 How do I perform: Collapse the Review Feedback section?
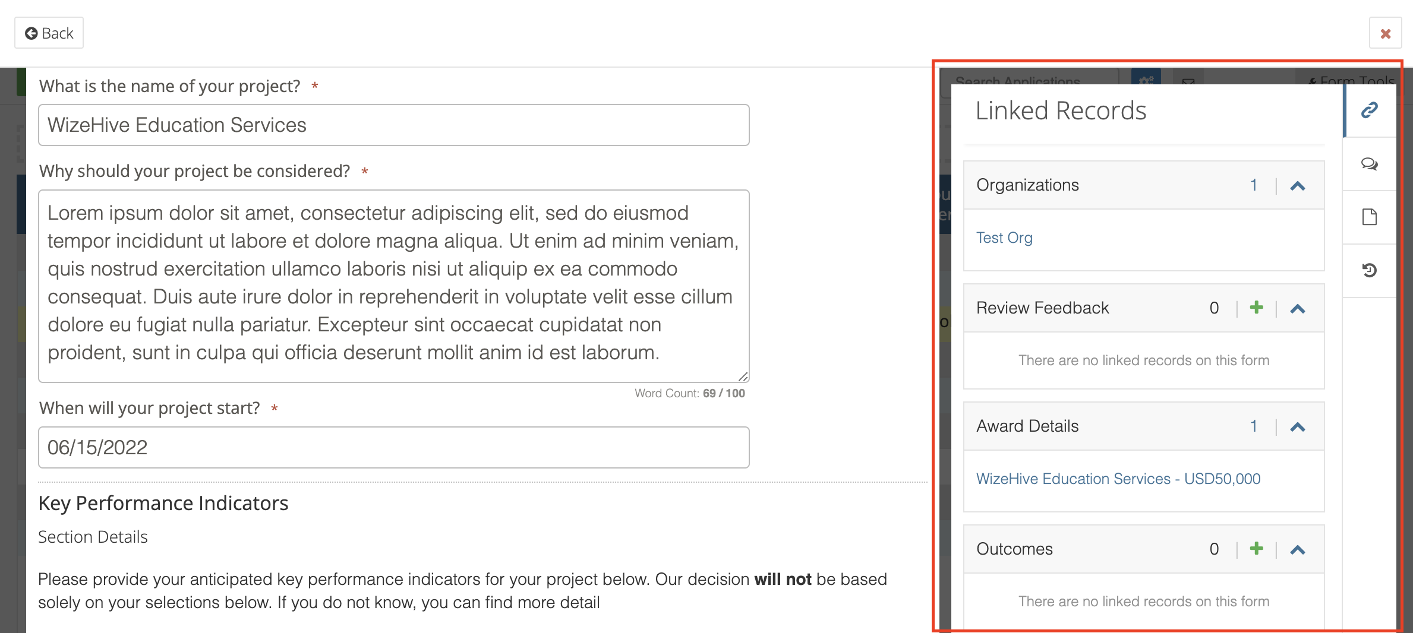(1298, 308)
